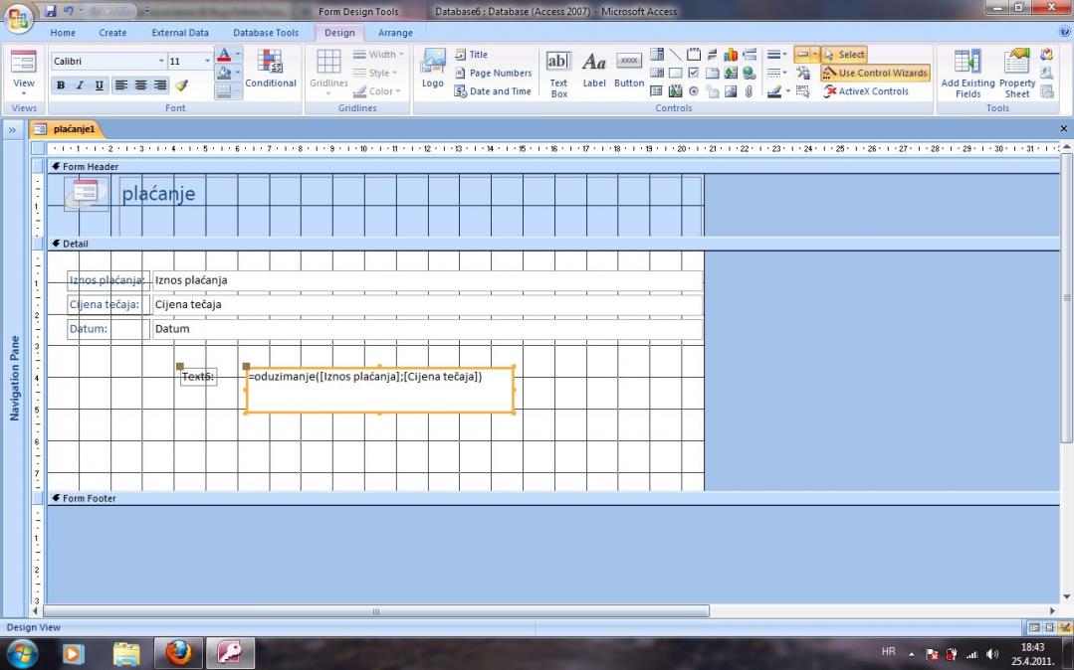Image resolution: width=1074 pixels, height=670 pixels.
Task: Toggle Italic formatting
Action: pyautogui.click(x=80, y=85)
